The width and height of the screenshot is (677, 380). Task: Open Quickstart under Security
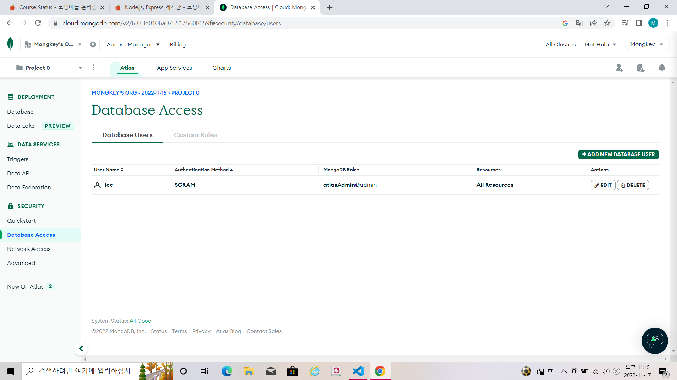tap(21, 221)
